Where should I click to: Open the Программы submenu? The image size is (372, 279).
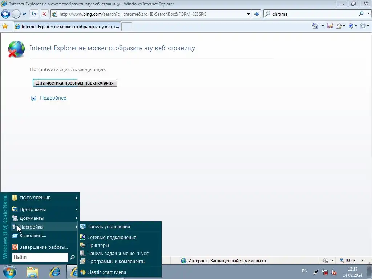click(45, 209)
